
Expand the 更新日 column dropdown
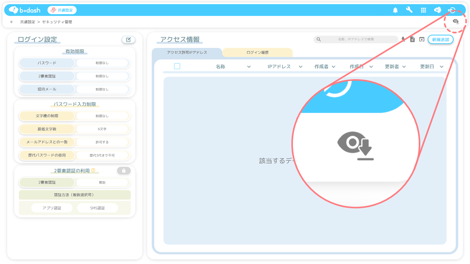click(x=442, y=67)
